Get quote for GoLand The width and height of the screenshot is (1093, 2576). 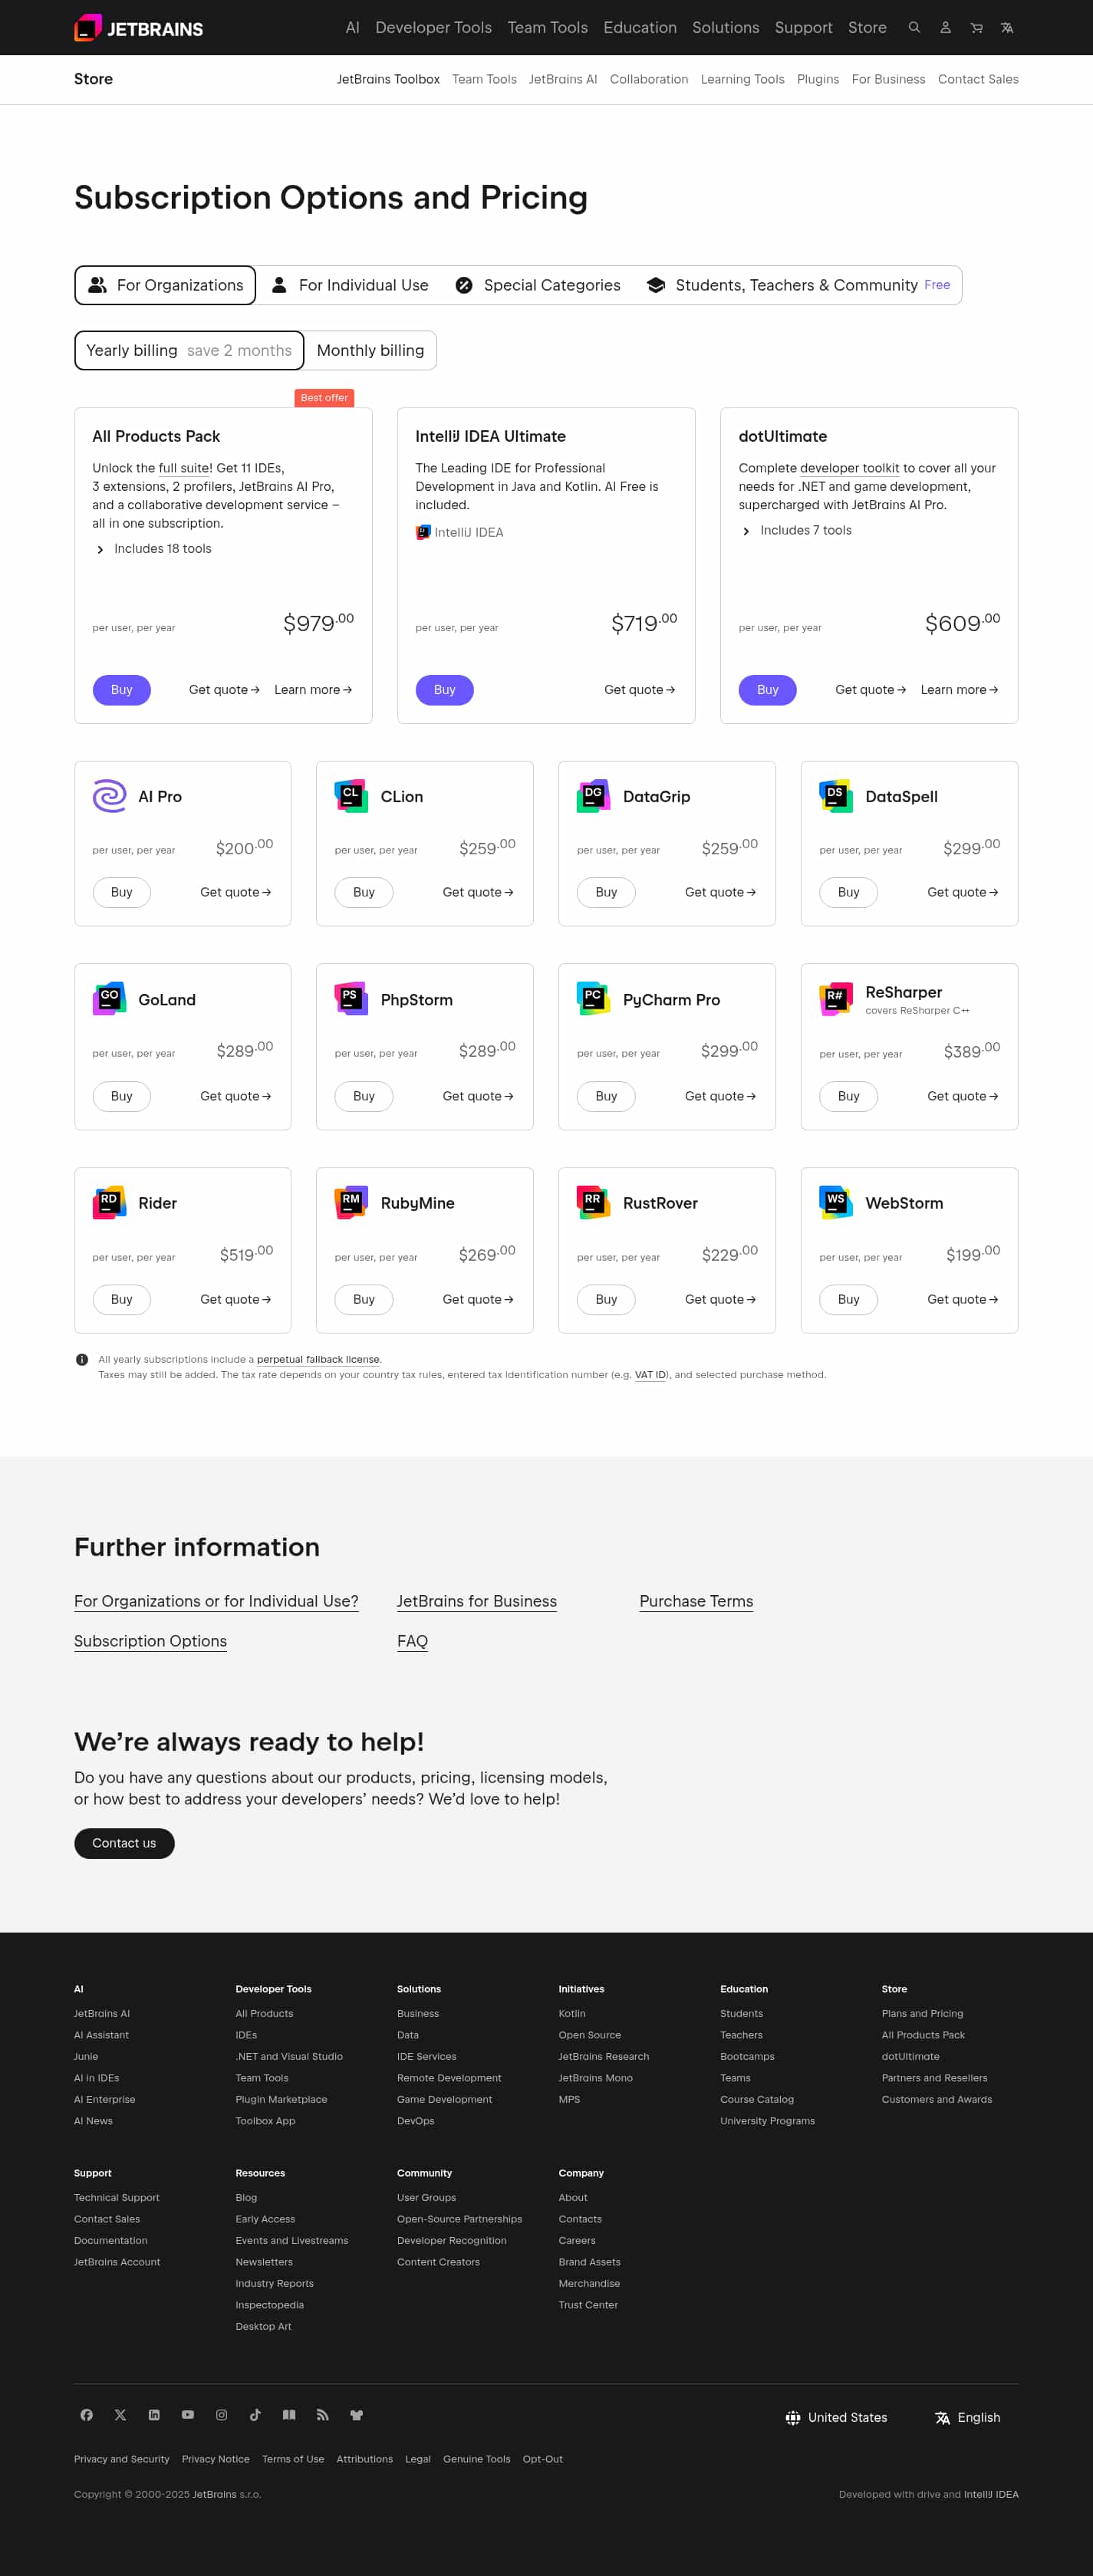coord(236,1096)
